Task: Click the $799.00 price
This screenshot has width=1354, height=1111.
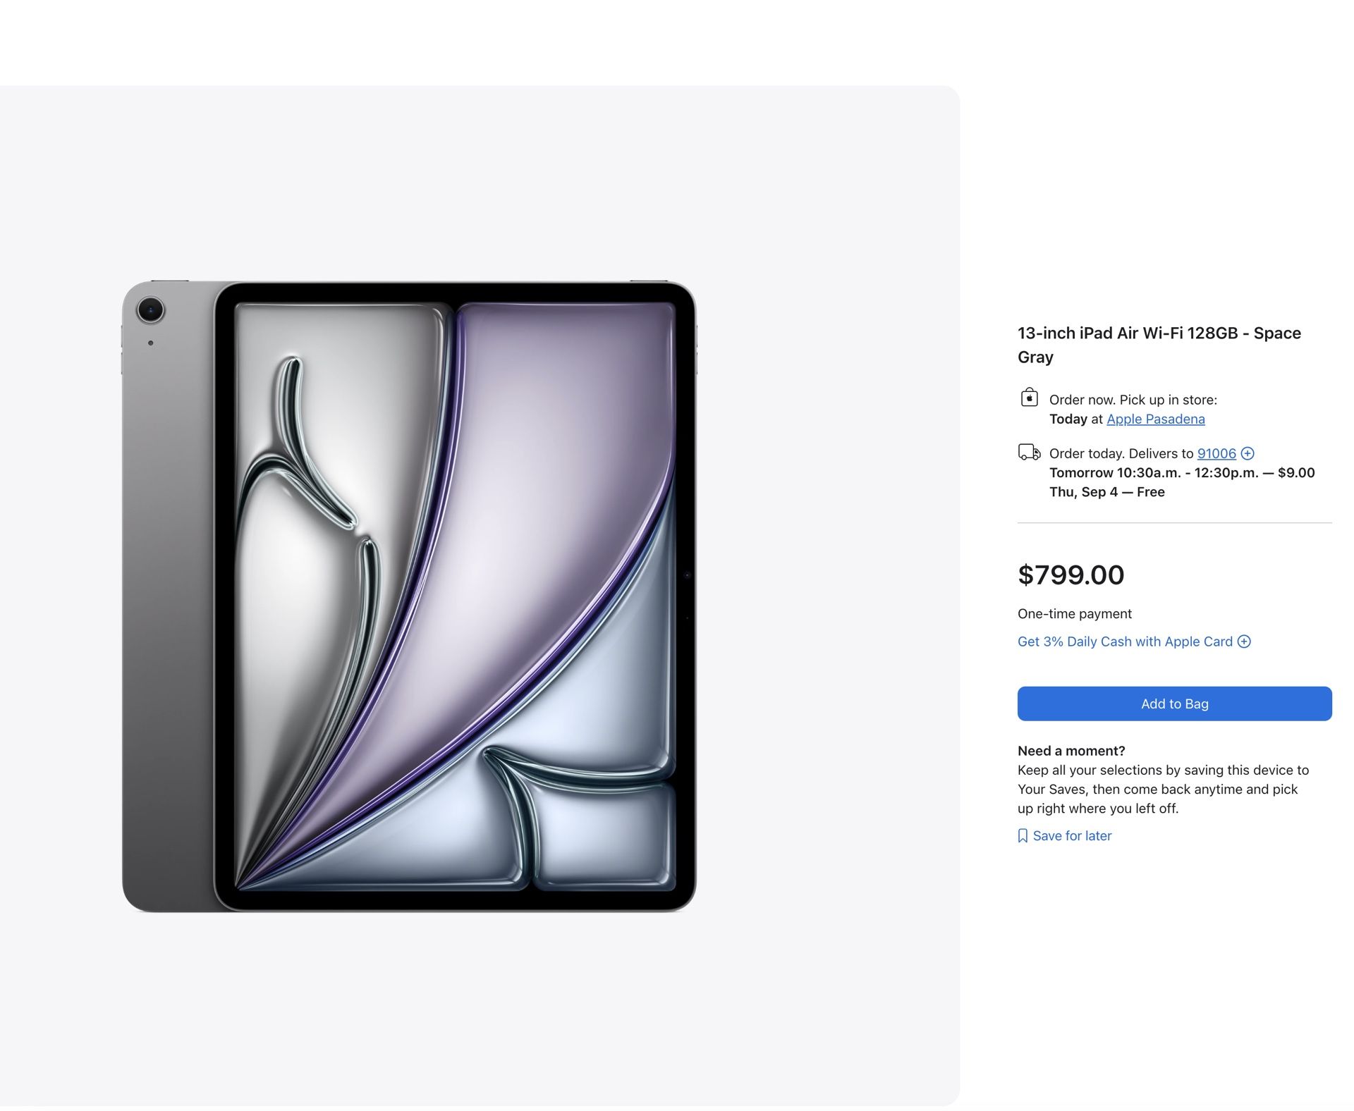Action: click(x=1071, y=575)
